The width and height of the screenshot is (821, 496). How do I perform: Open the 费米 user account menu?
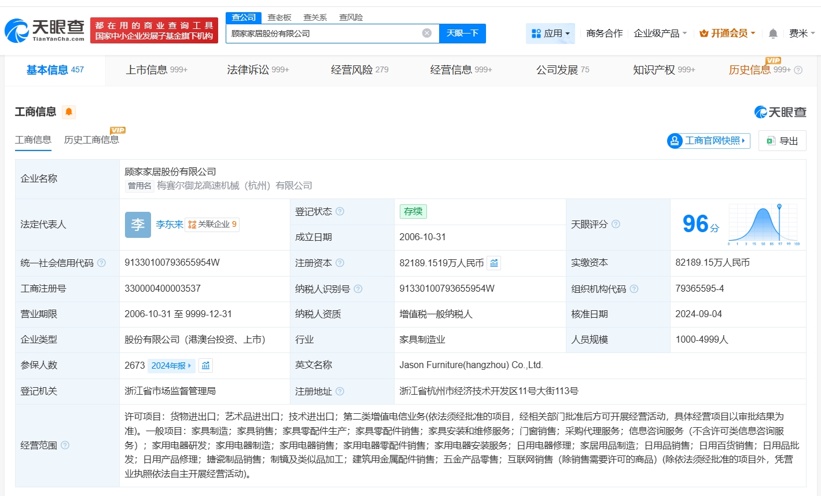[x=801, y=34]
